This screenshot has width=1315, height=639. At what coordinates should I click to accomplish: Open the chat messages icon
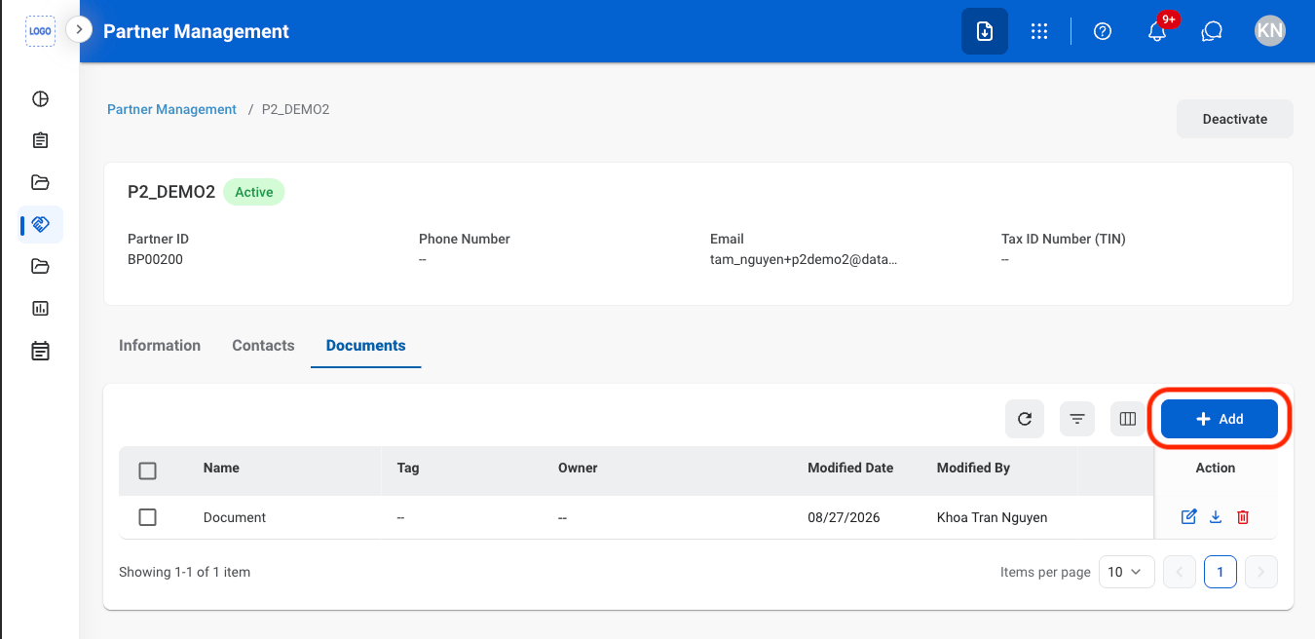pyautogui.click(x=1212, y=31)
